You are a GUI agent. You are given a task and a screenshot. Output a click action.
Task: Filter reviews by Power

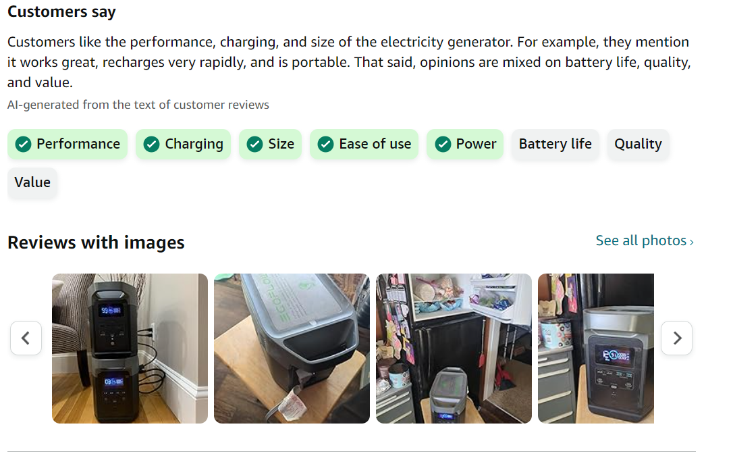point(465,144)
